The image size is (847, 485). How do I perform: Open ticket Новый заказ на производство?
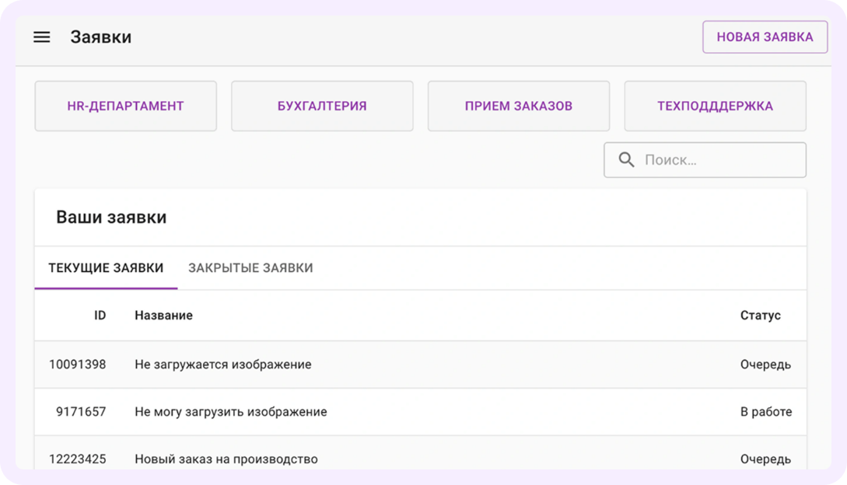coord(226,459)
